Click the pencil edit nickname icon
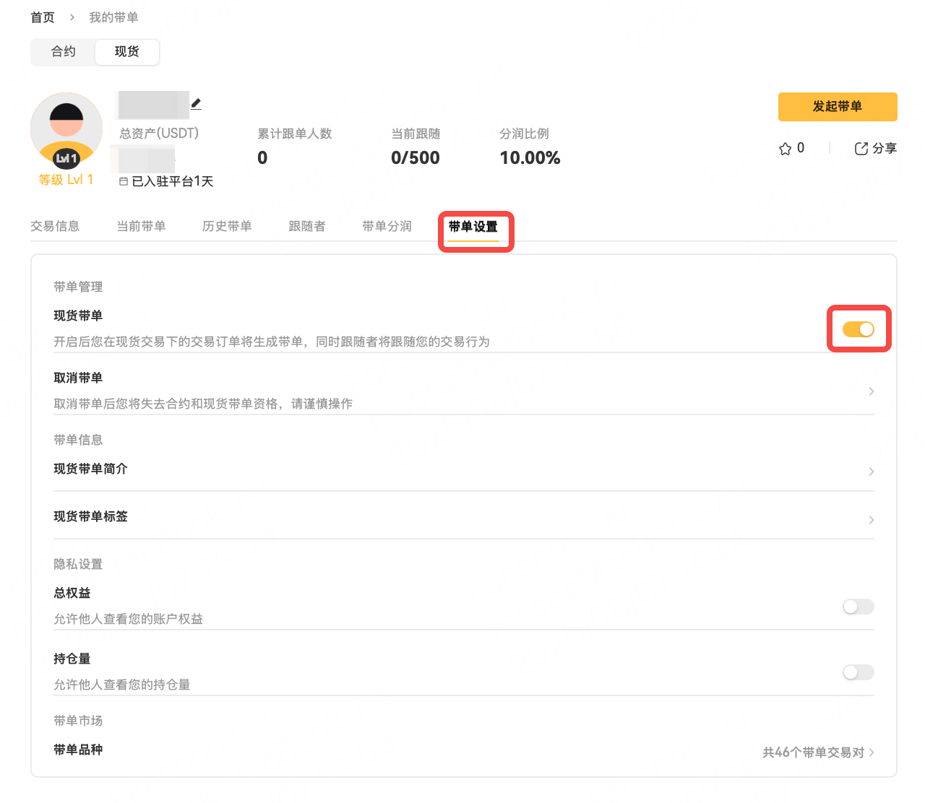This screenshot has width=925, height=803. pyautogui.click(x=196, y=104)
